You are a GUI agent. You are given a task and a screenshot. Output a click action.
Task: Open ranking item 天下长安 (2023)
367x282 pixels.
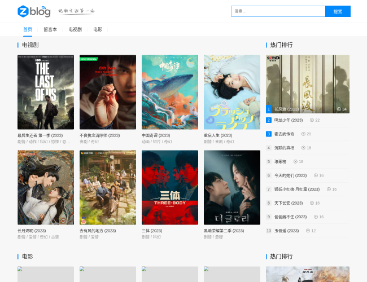289,203
